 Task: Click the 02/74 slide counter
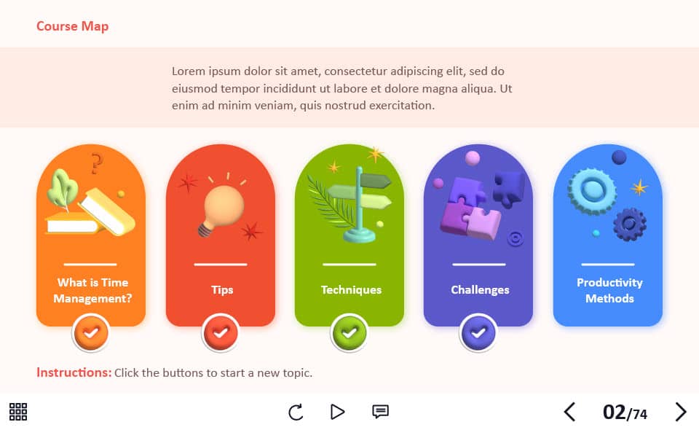(x=625, y=413)
